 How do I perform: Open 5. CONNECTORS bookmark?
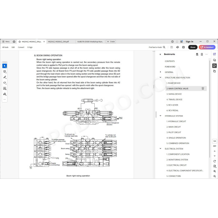(x=173, y=176)
